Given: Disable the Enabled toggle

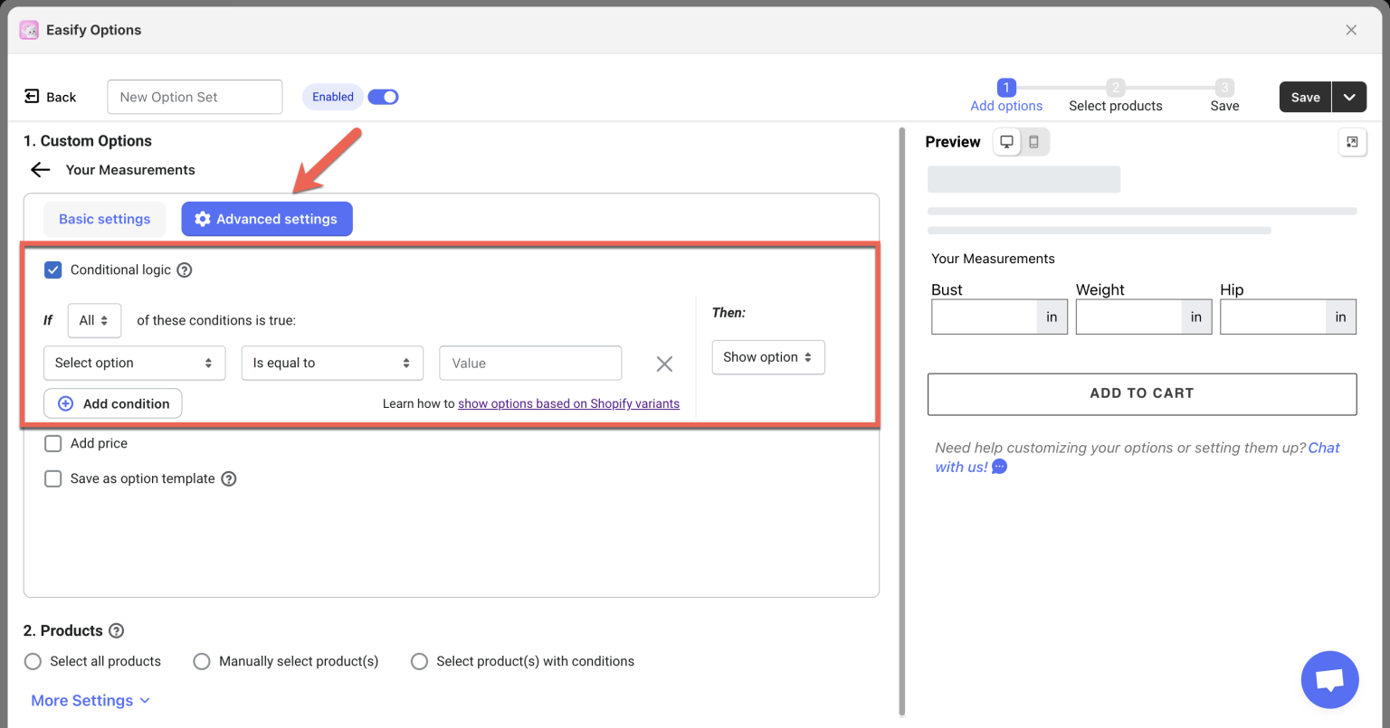Looking at the screenshot, I should (x=383, y=96).
